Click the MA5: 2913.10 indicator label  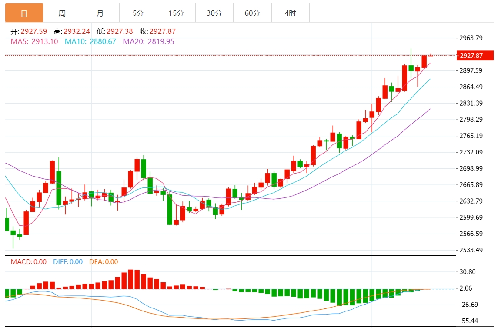coord(34,42)
